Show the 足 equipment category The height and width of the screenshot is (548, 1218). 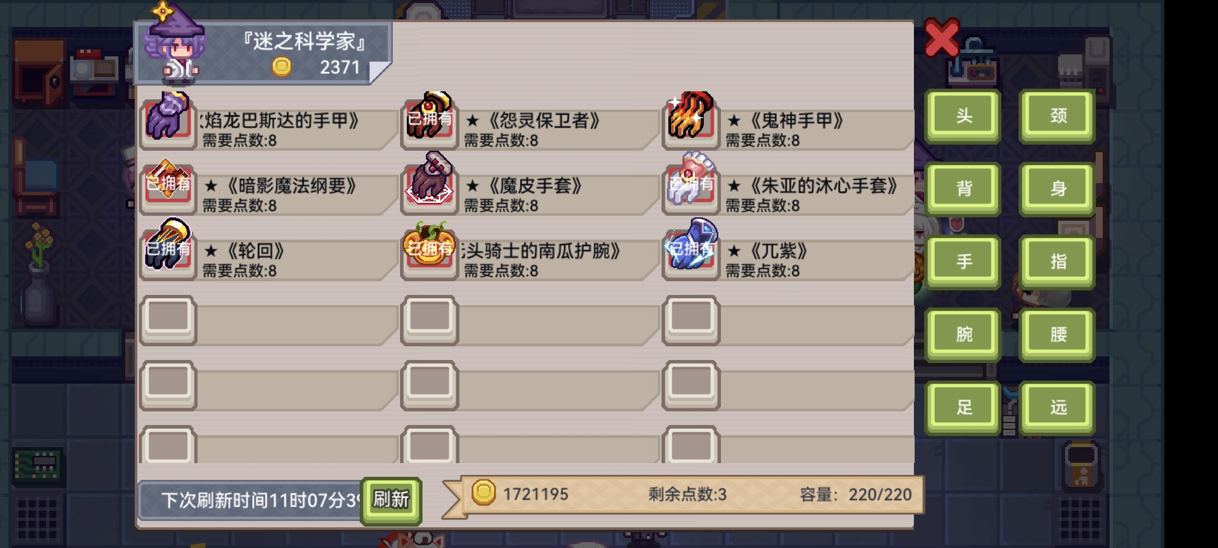coord(963,407)
